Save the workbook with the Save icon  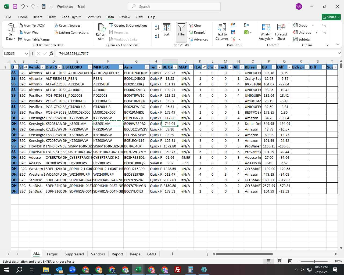[15, 6]
